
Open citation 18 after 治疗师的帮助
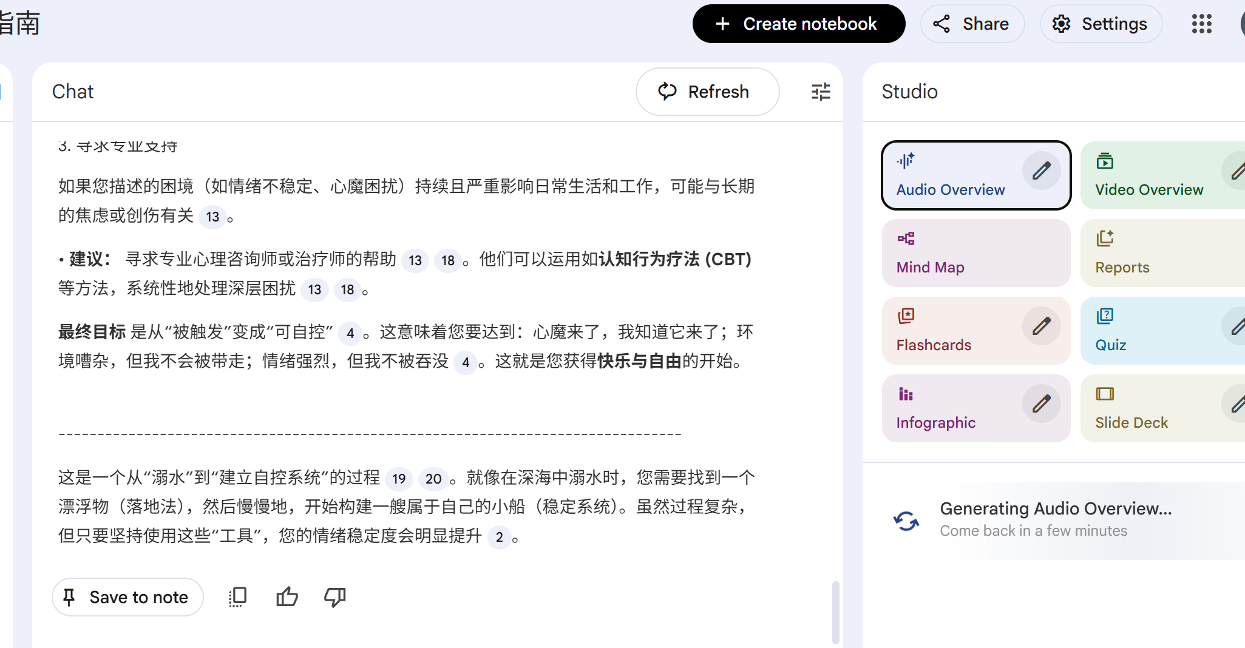[448, 260]
